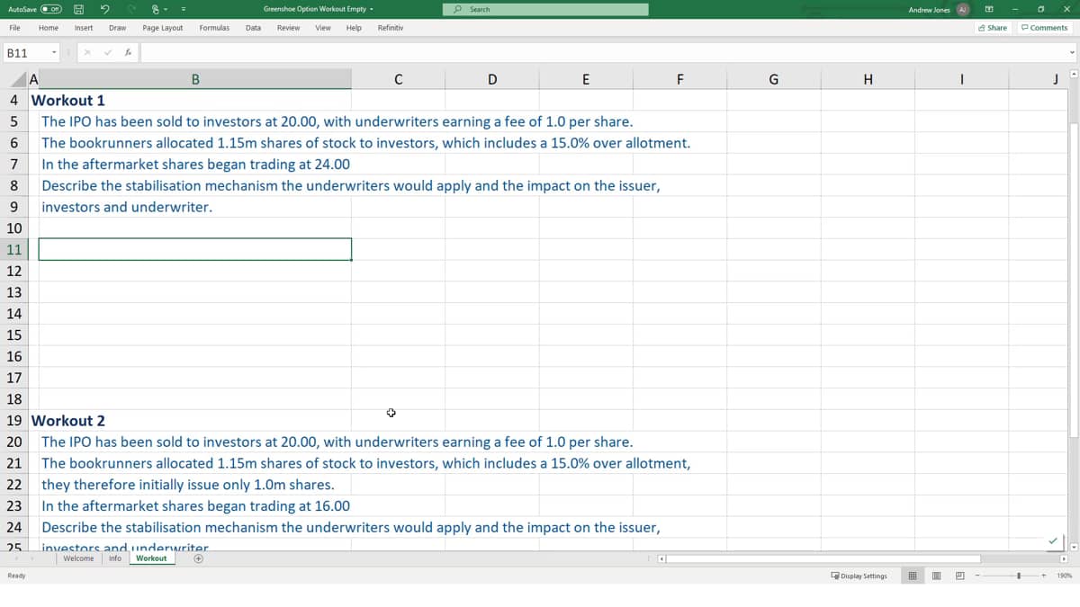
Task: Click horizontal scrollbar right arrow
Action: pyautogui.click(x=1064, y=558)
